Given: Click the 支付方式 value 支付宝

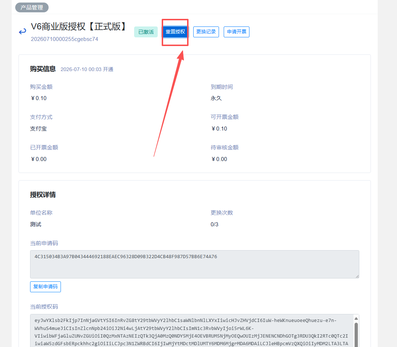Looking at the screenshot, I should pyautogui.click(x=38, y=129).
